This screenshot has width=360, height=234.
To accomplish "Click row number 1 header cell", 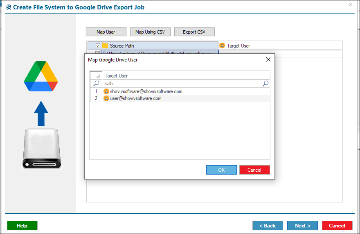I will (96, 91).
